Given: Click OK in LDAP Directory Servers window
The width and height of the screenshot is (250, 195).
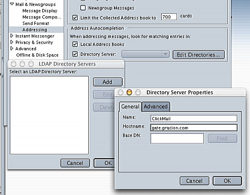Looking at the screenshot, I should pyautogui.click(x=105, y=163).
